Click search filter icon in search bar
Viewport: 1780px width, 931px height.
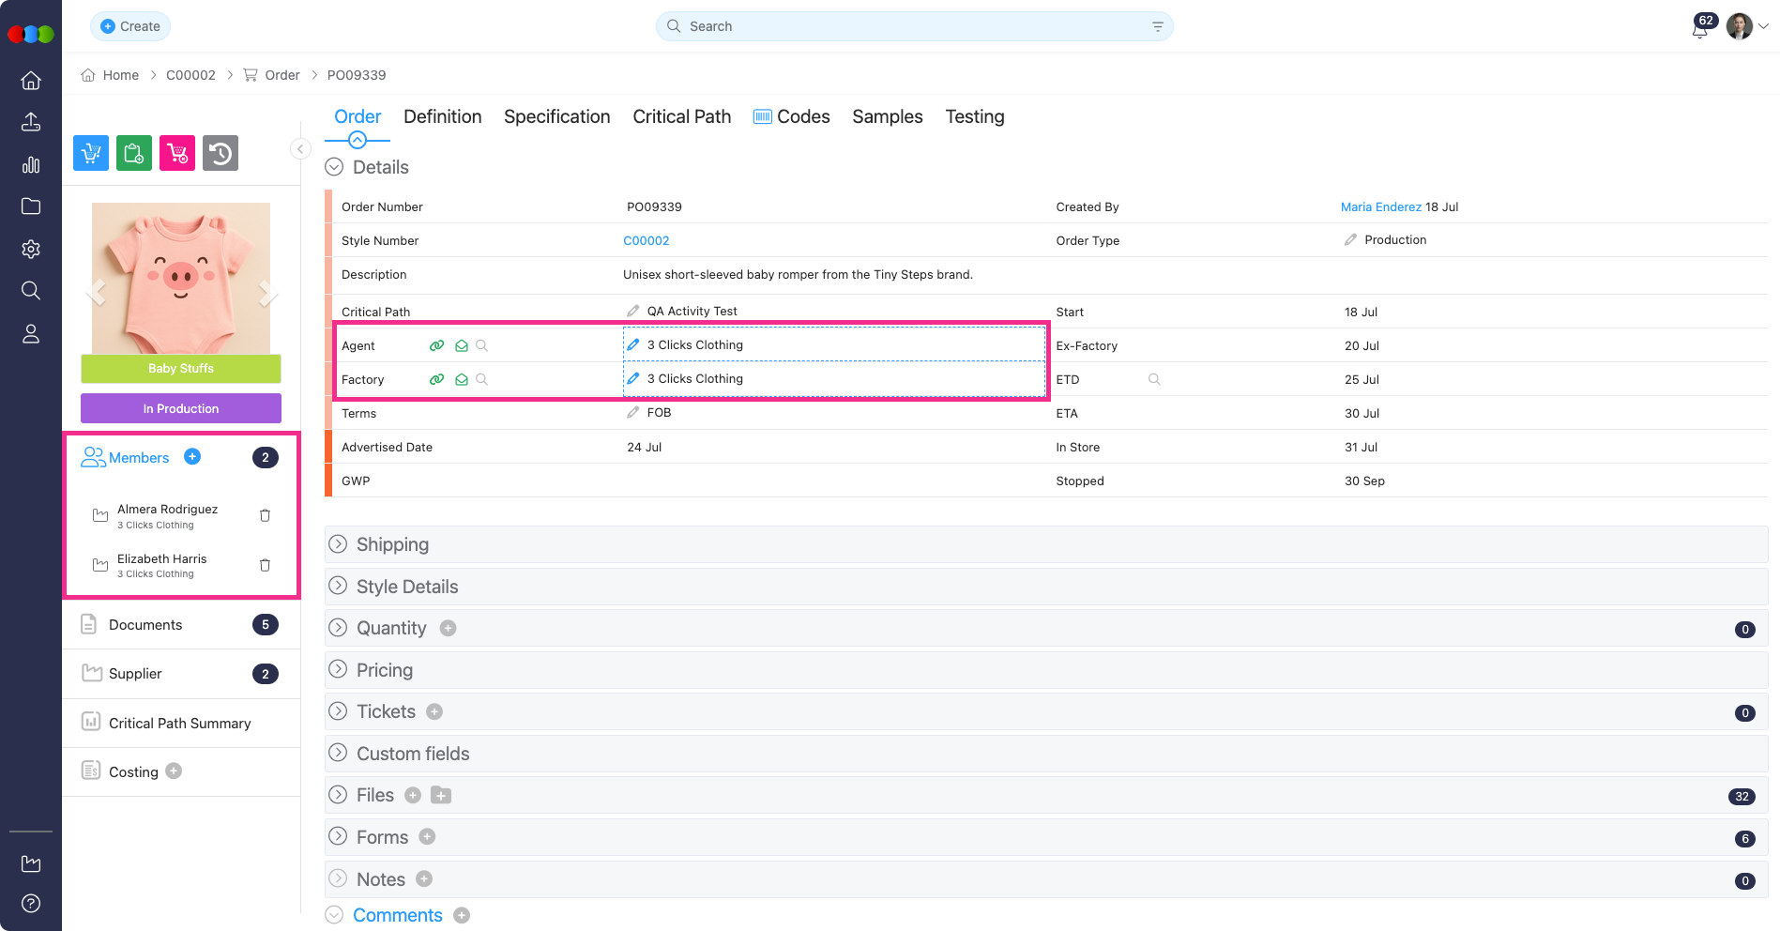[x=1157, y=26]
